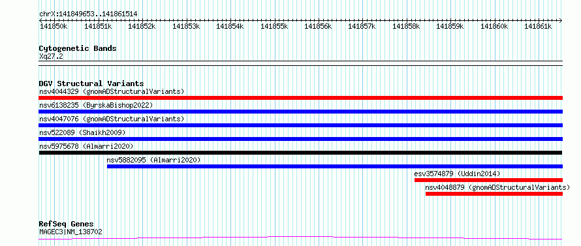This screenshot has height=246, width=581.
Task: Click the MAGEC3|NM_138702 gene label
Action: [x=71, y=232]
